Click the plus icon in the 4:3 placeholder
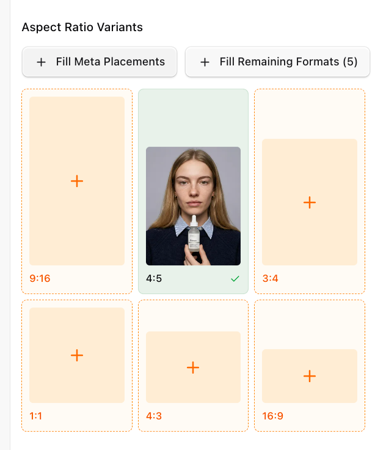Screen dimensions: 375x450 click(x=193, y=367)
